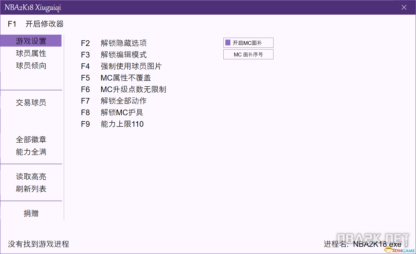416x254 pixels.
Task: Click F1 开启修改器 to enable trainer
Action: (x=36, y=24)
